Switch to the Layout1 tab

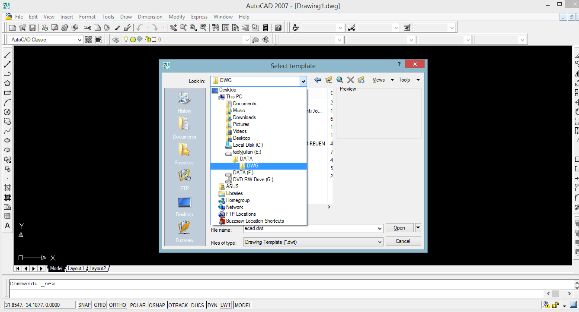(76, 268)
